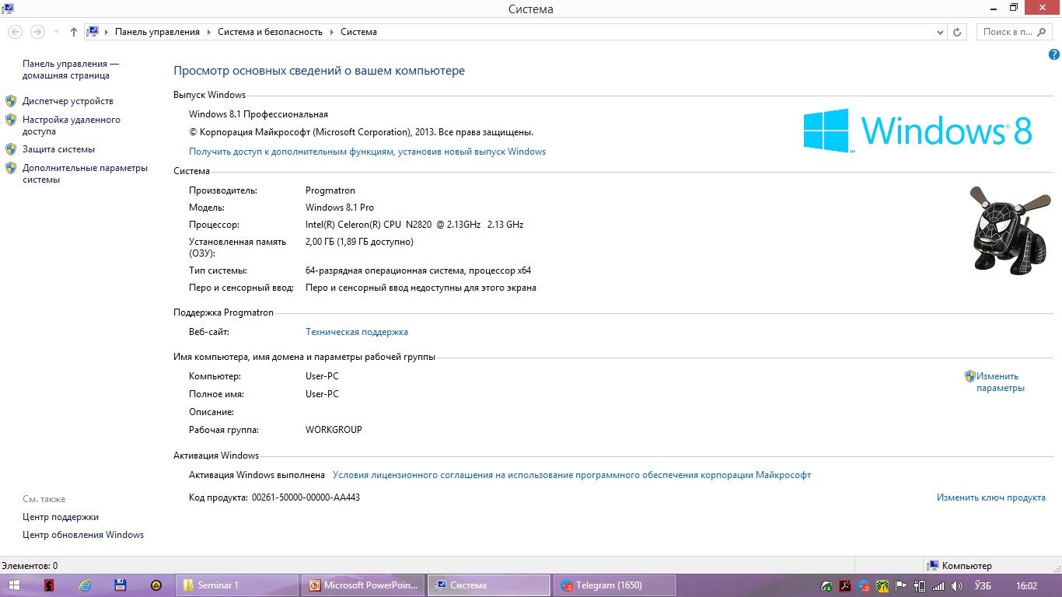Open Центр обновления Windows link

83,535
